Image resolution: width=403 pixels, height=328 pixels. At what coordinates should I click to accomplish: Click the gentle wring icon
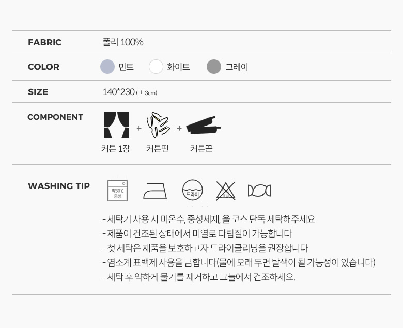pyautogui.click(x=259, y=191)
